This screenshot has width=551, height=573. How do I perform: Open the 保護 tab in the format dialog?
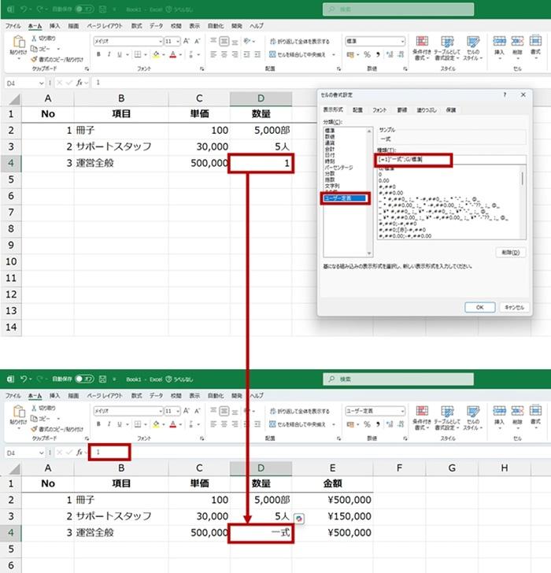451,110
